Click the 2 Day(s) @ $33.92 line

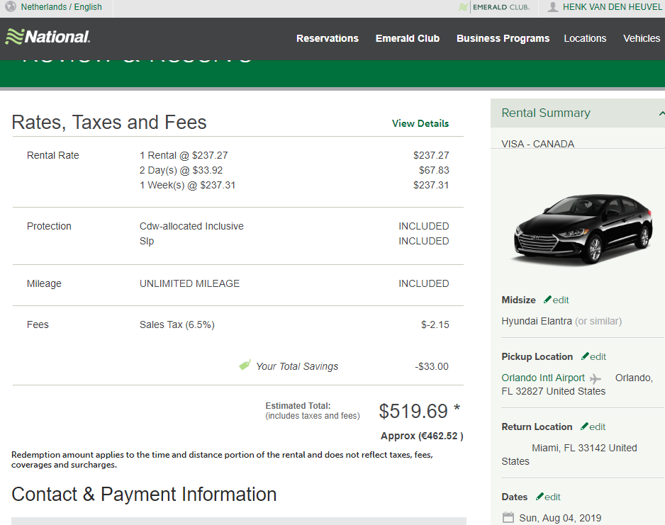pos(181,170)
